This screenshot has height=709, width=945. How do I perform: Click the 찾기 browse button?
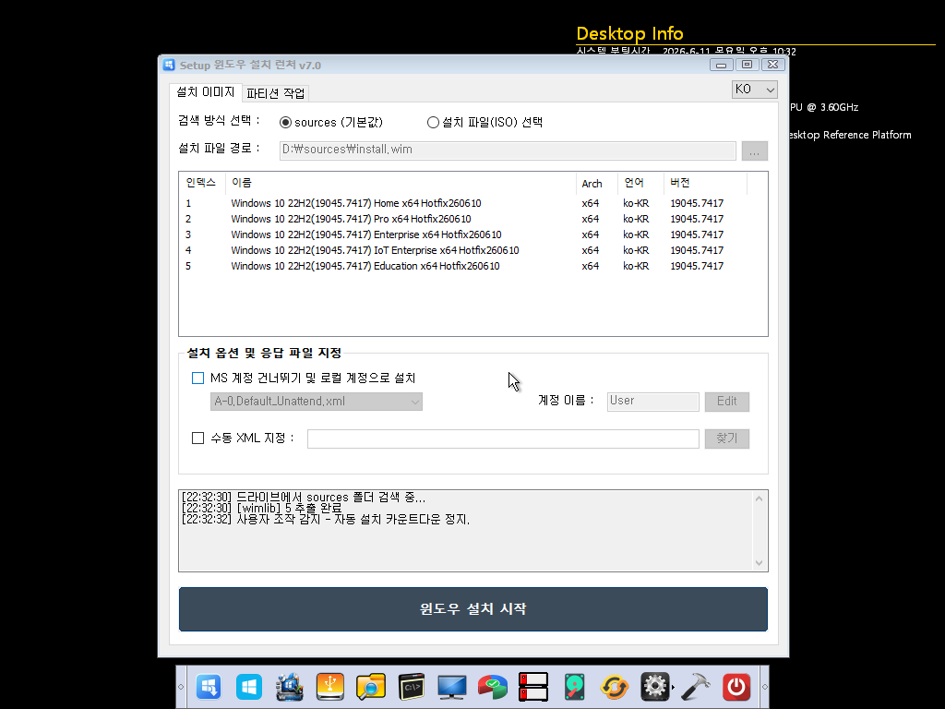pos(727,439)
